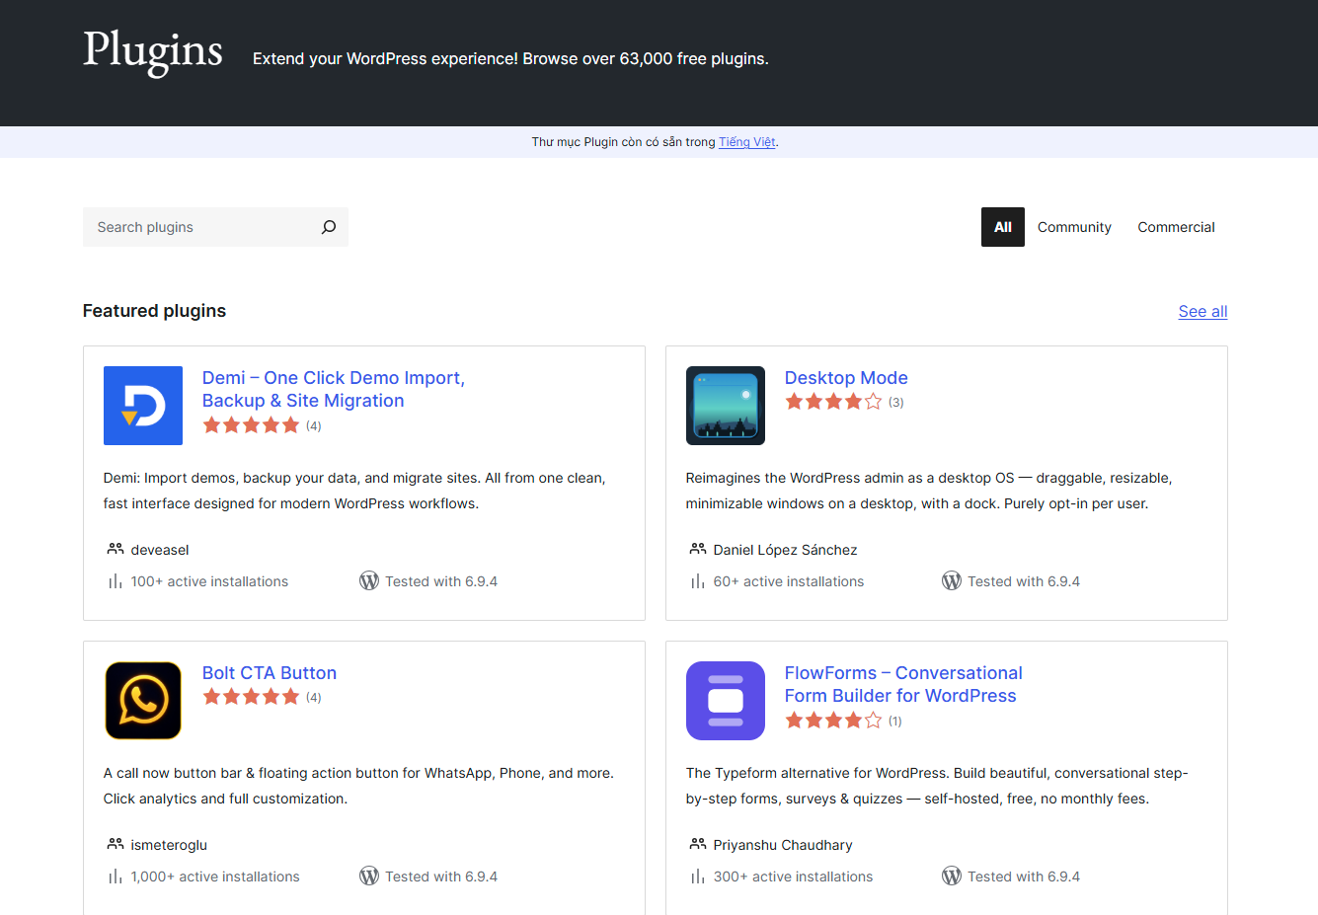Open the See all featured plugins link
Viewport: 1318px width, 915px height.
click(x=1202, y=312)
